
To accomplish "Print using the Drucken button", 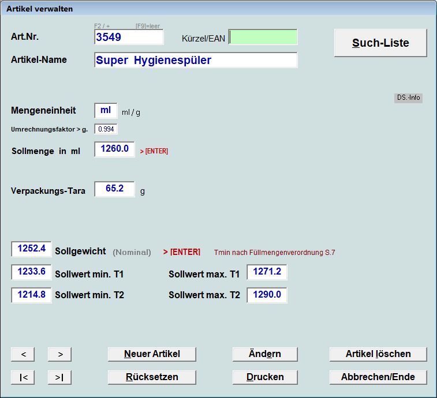I will (265, 377).
